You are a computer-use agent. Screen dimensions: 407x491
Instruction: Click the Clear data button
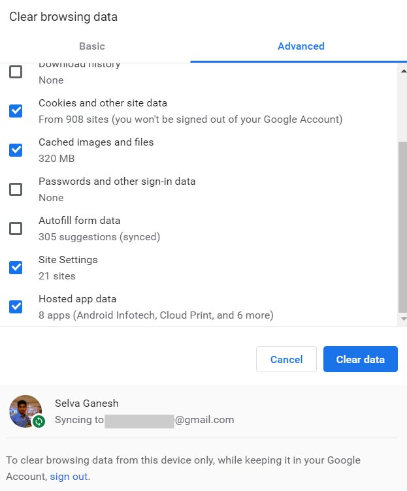tap(360, 359)
